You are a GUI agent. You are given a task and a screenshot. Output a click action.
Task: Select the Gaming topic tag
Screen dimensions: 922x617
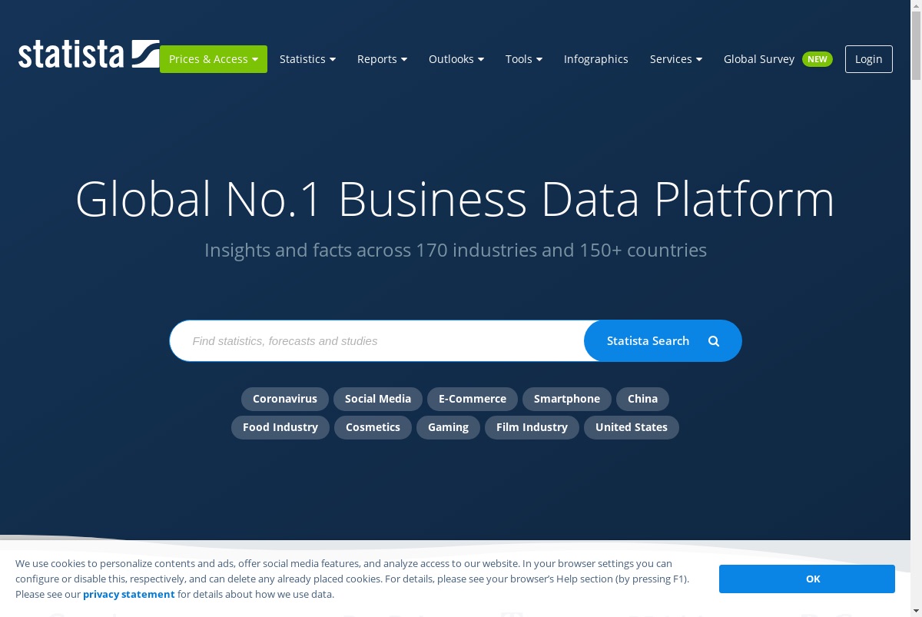pyautogui.click(x=448, y=427)
